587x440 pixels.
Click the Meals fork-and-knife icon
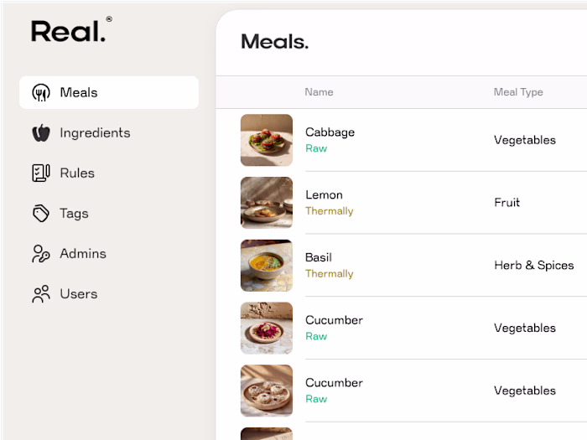pyautogui.click(x=41, y=93)
